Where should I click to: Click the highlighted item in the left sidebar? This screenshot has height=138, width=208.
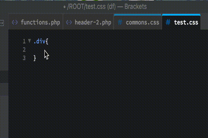click(x=4, y=77)
